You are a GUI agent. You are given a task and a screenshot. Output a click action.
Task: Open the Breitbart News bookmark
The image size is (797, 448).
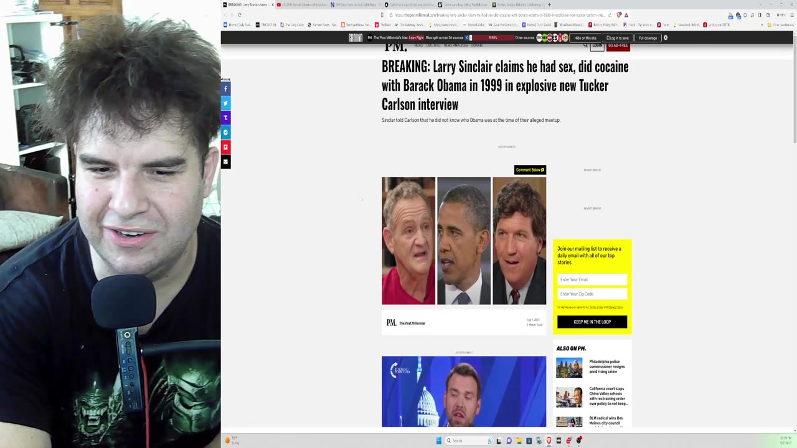pos(354,25)
